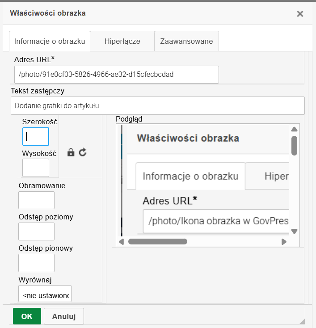Focus the Szerokość width field

pos(36,136)
